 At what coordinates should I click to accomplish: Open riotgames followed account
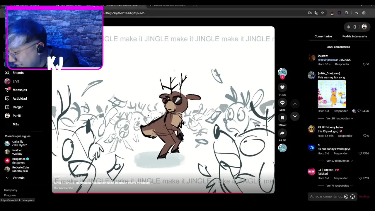pyautogui.click(x=18, y=161)
